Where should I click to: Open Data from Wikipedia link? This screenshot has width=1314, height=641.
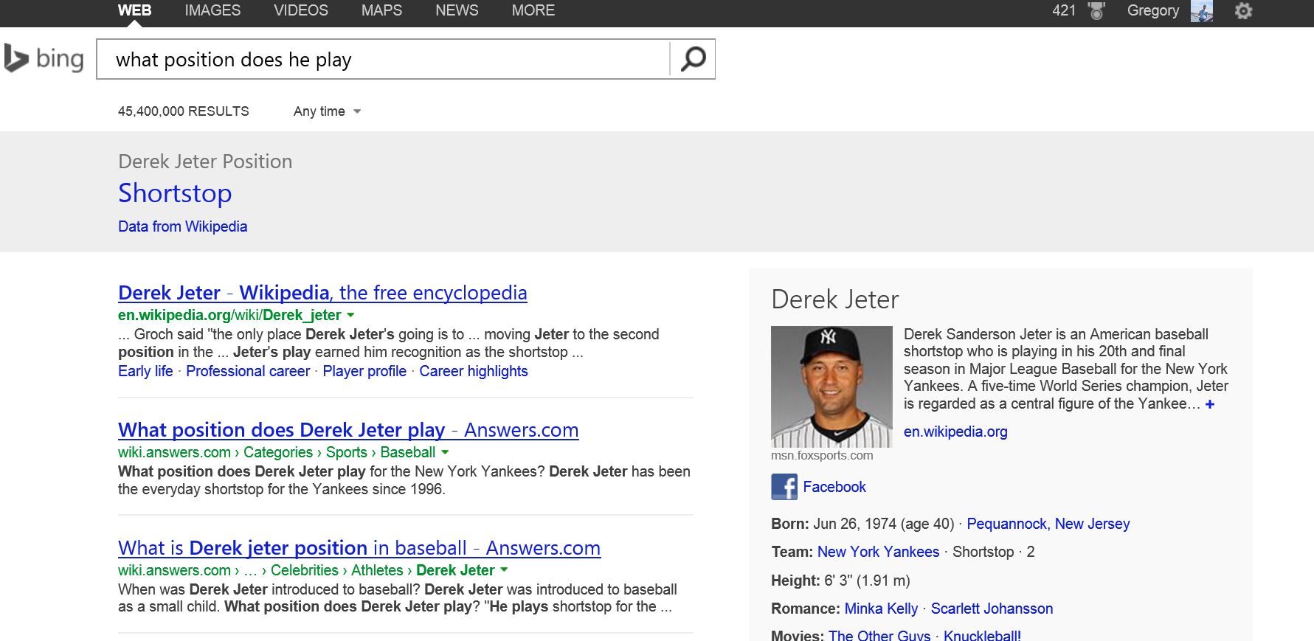[x=182, y=226]
